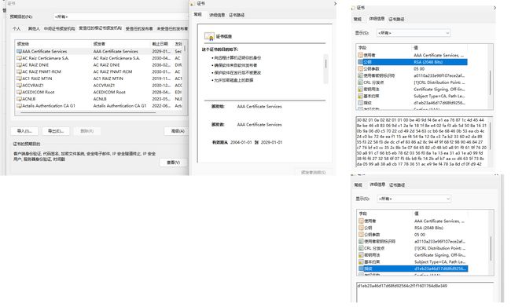Click the 删除 button

click(86, 131)
